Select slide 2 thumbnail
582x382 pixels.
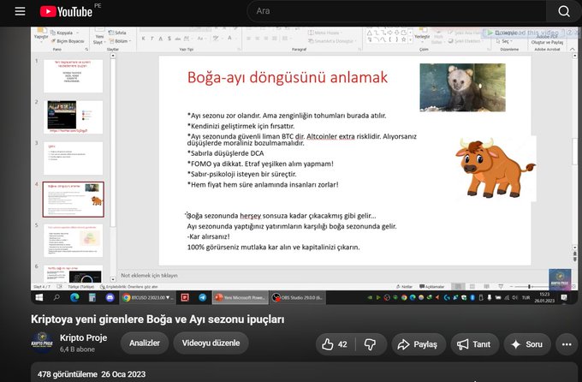pyautogui.click(x=73, y=117)
